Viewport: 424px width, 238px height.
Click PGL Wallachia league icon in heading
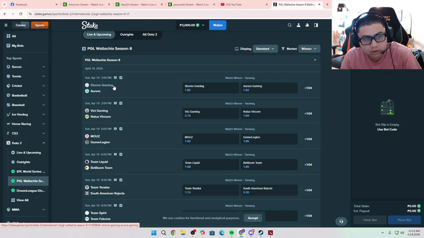click(x=84, y=49)
